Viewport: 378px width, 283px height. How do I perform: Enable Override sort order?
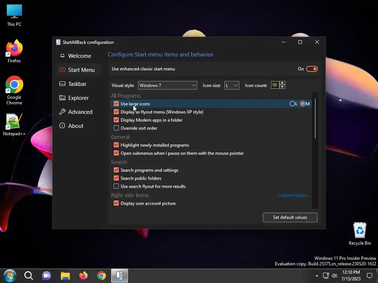click(116, 128)
